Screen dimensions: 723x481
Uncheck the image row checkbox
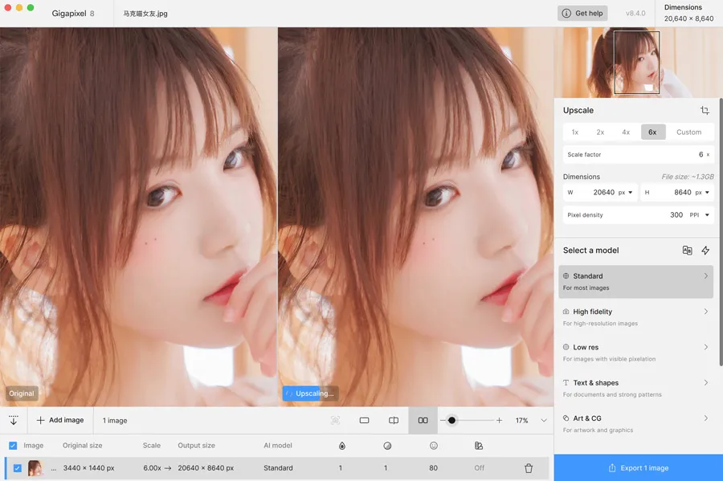[17, 468]
